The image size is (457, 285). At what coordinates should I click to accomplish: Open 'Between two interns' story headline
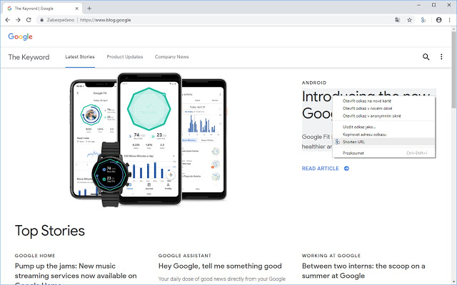click(x=363, y=271)
